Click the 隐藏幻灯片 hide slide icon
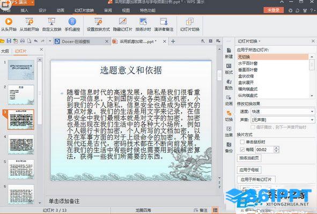317x214 pixels. click(122, 21)
